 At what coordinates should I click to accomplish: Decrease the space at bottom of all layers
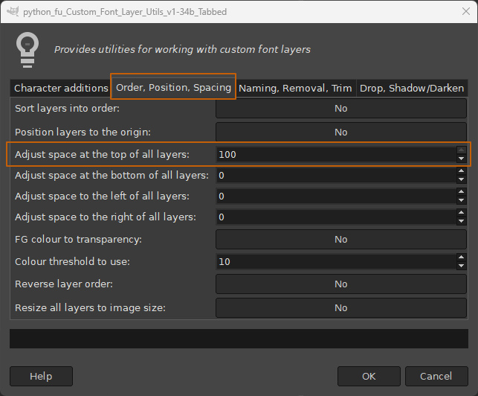pyautogui.click(x=461, y=179)
